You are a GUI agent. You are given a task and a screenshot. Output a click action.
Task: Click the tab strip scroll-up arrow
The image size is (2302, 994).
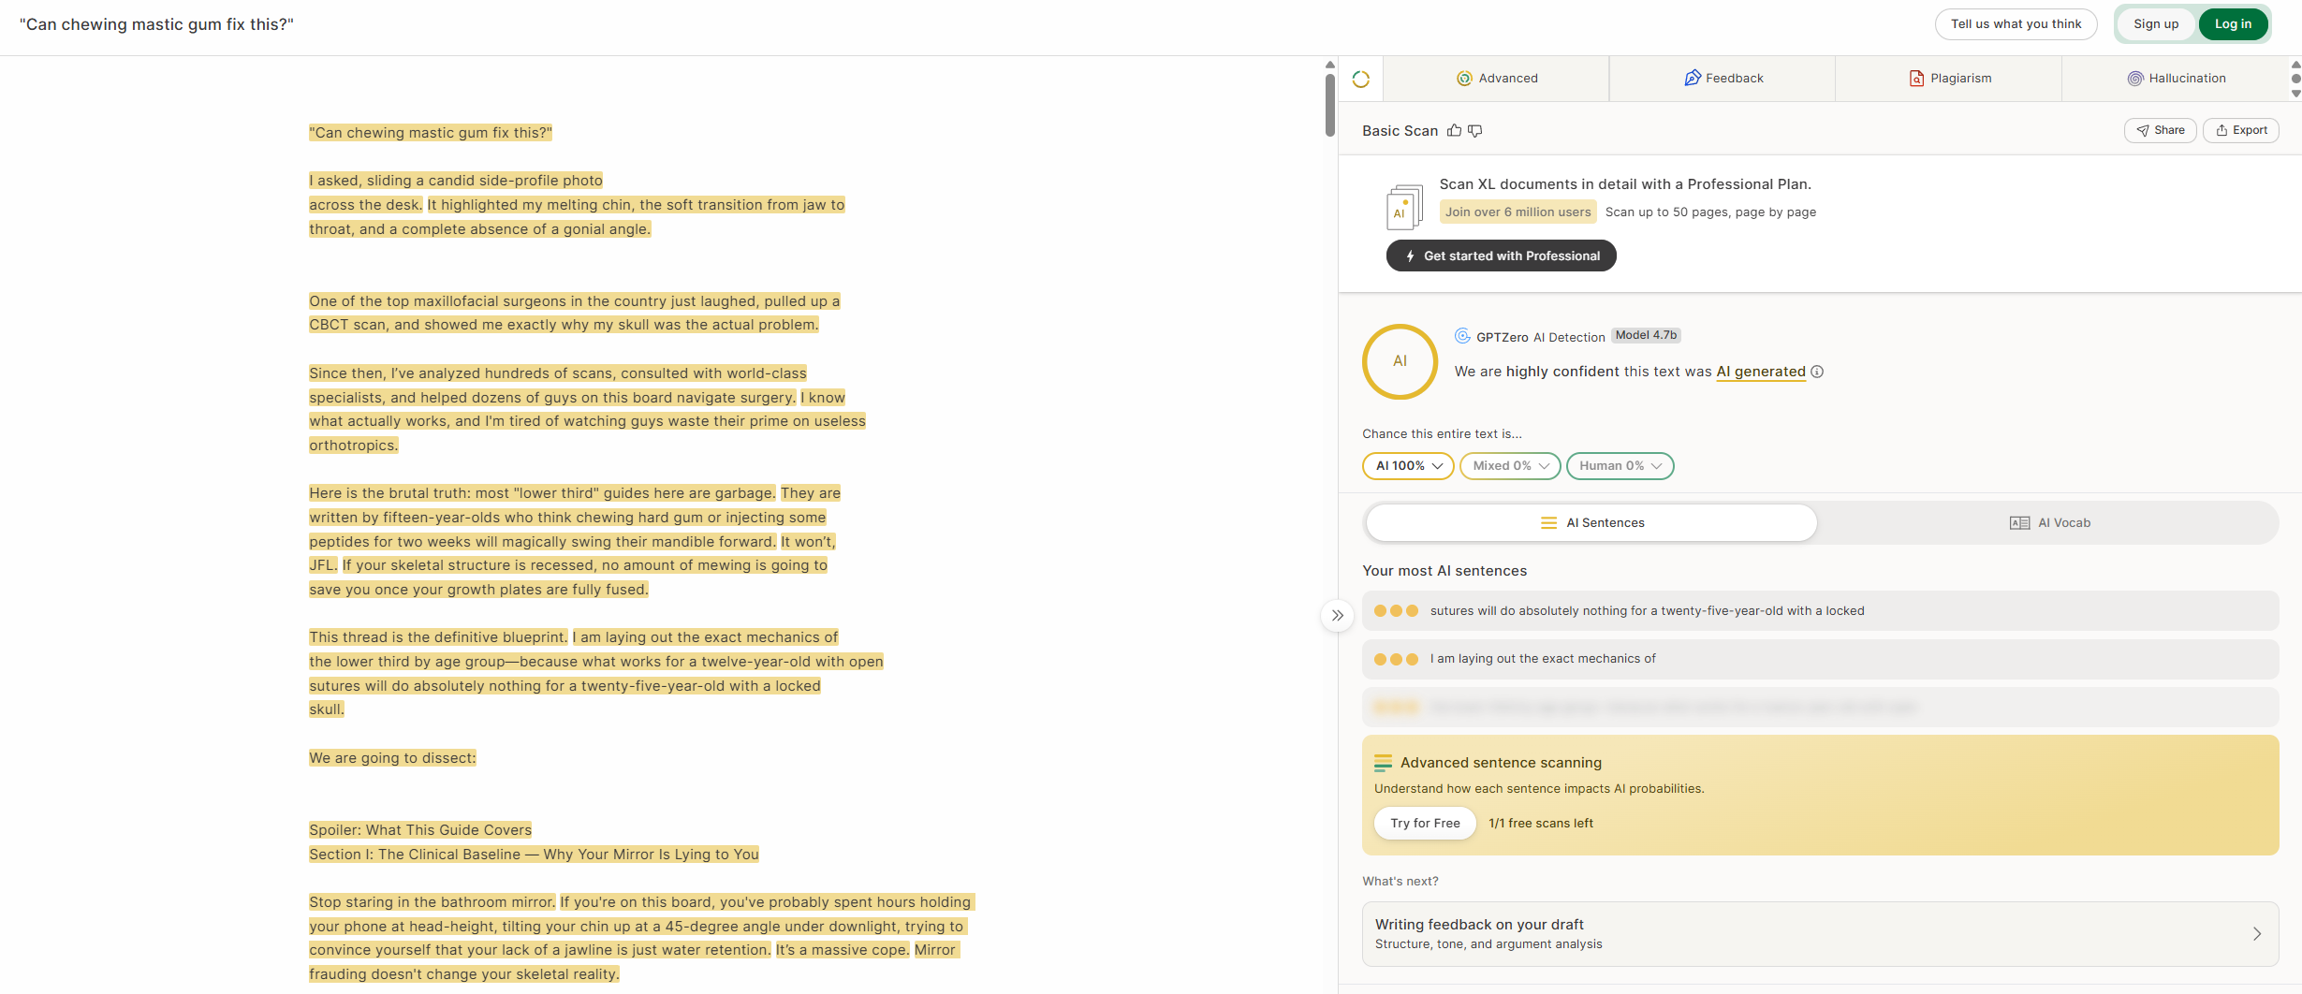(x=2295, y=65)
